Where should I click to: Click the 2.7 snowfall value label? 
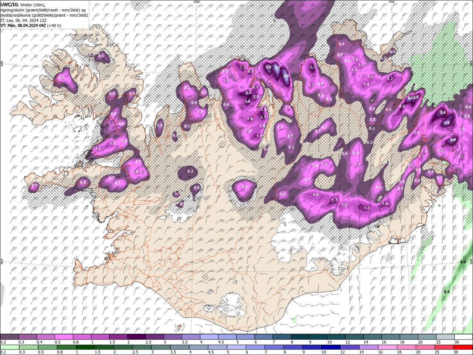[x=312, y=67]
